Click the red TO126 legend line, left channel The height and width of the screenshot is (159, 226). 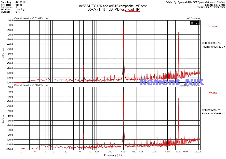[x=205, y=26]
